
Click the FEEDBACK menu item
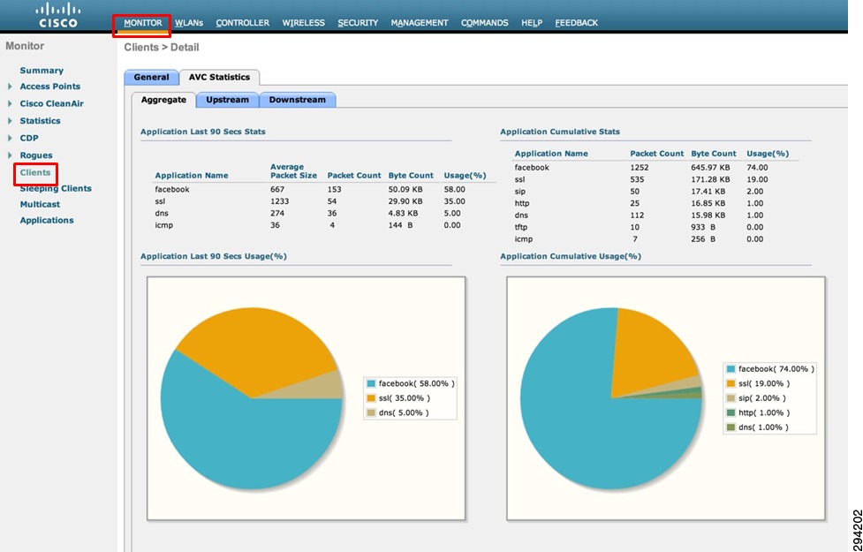tap(576, 23)
